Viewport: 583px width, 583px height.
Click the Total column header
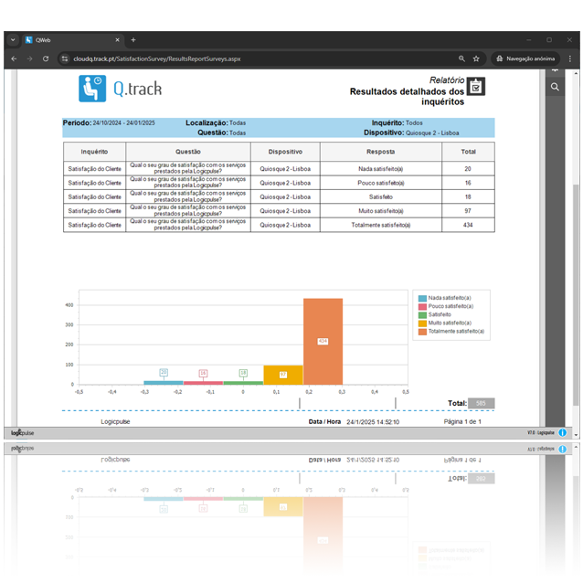click(x=468, y=152)
